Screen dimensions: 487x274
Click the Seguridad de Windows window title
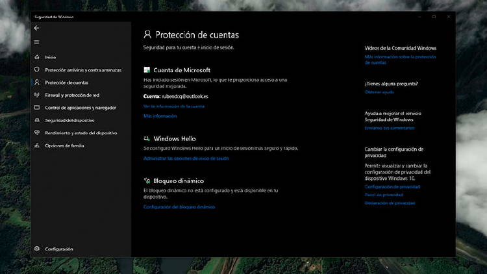[54, 17]
